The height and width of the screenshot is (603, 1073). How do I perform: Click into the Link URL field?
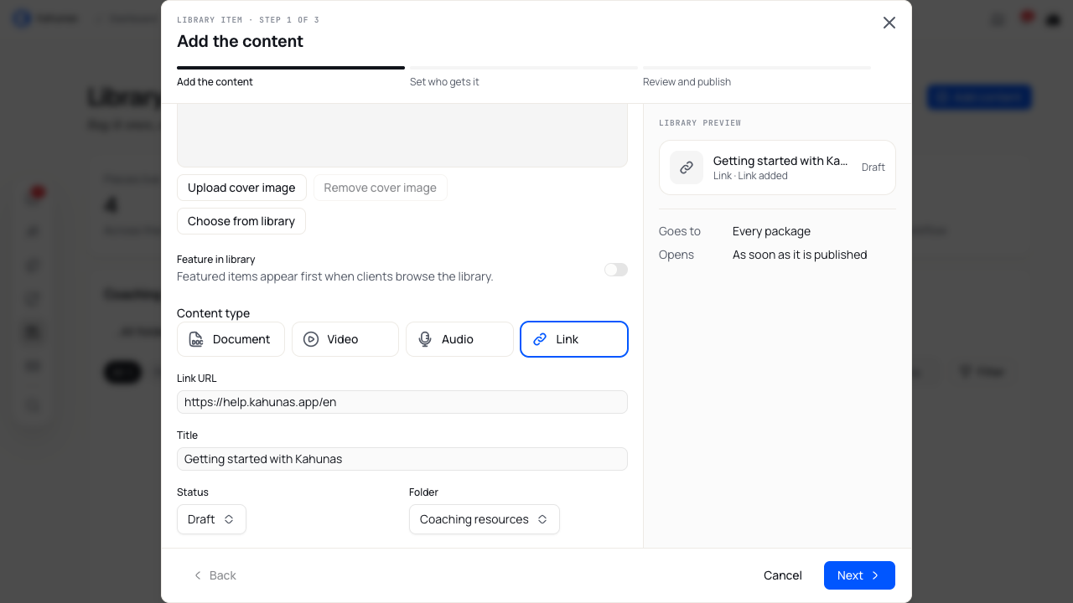coord(402,402)
